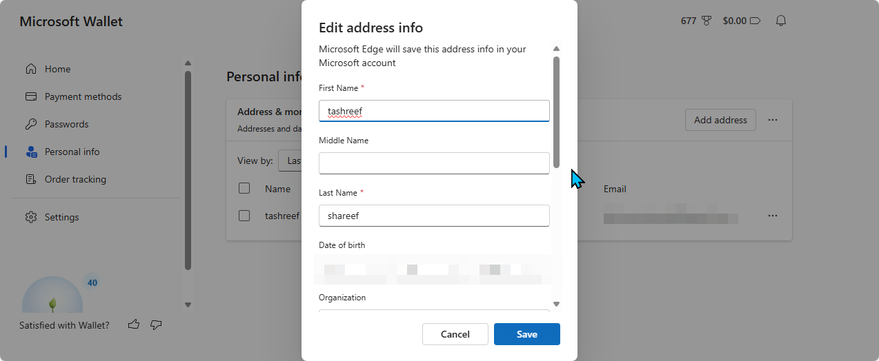Open more options for tashreef row

coord(773,216)
